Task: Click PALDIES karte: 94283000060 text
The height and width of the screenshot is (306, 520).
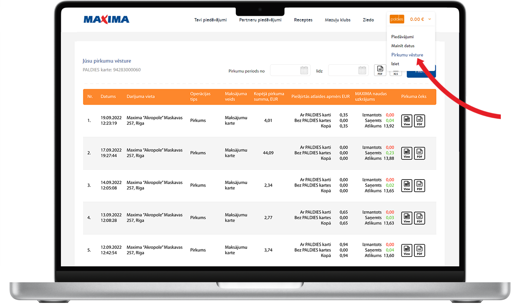Action: tap(112, 70)
